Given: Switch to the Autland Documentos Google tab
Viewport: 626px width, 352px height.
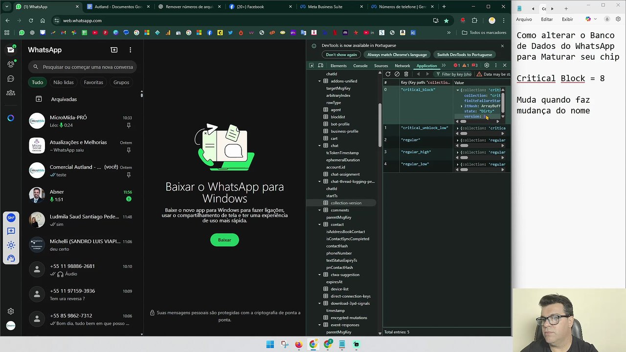Looking at the screenshot, I should coord(118,7).
